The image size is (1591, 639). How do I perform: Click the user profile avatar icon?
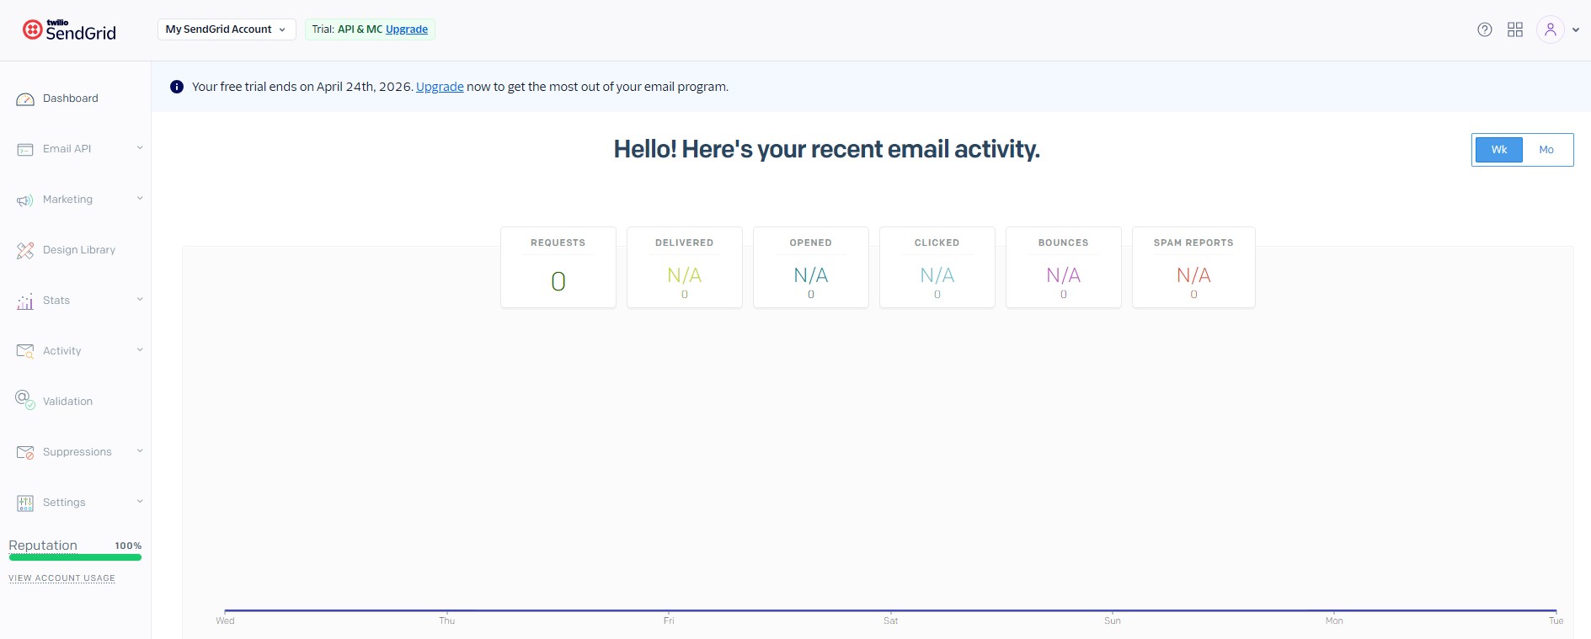point(1550,29)
